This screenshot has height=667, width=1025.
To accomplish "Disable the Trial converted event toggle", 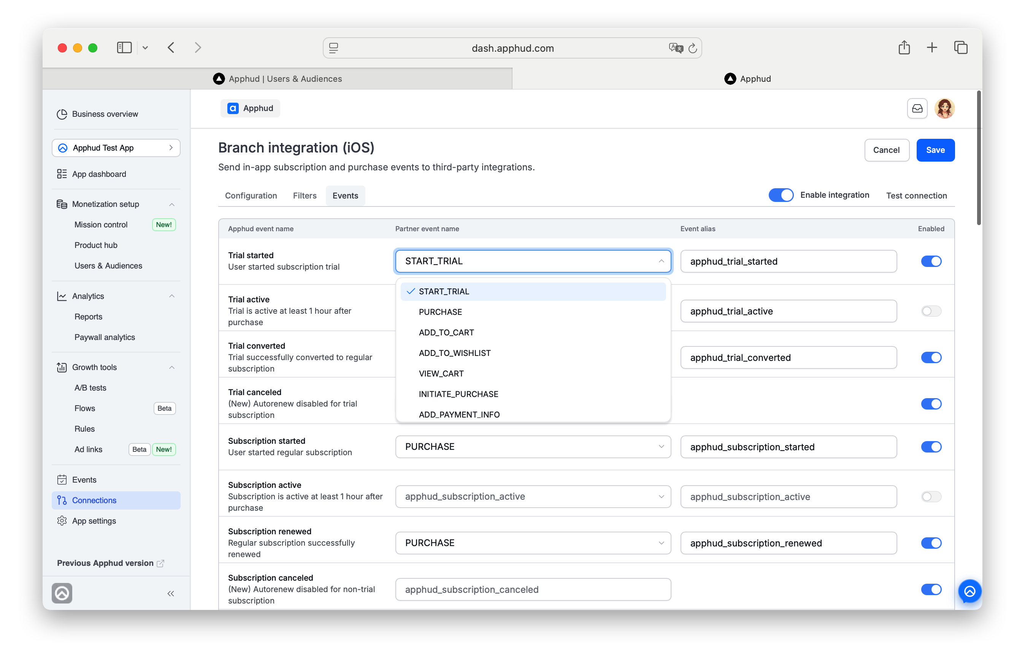I will click(x=931, y=357).
